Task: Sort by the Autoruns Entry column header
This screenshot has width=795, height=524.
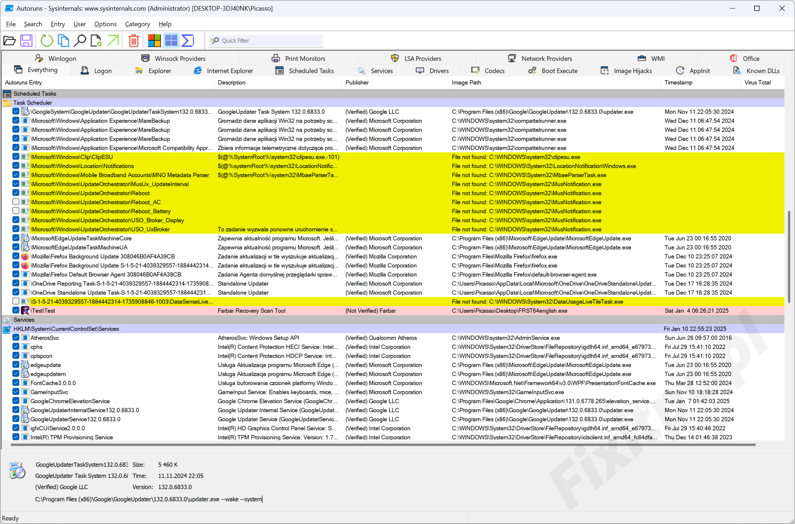Action: [108, 82]
